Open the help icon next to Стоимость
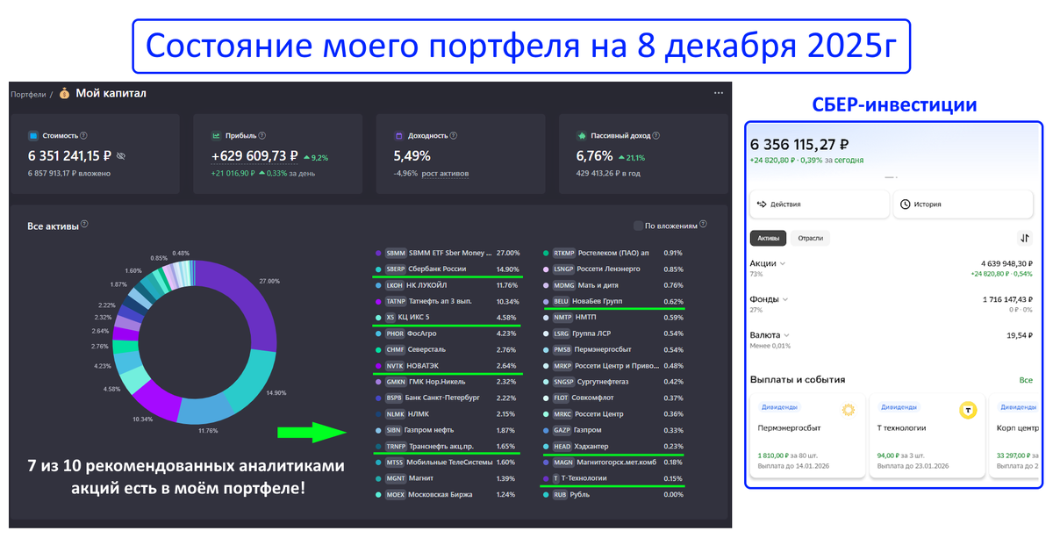The image size is (1053, 538). 85,136
